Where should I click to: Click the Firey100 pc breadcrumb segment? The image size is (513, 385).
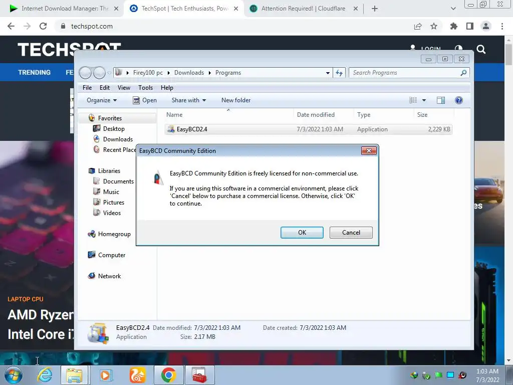tap(148, 73)
